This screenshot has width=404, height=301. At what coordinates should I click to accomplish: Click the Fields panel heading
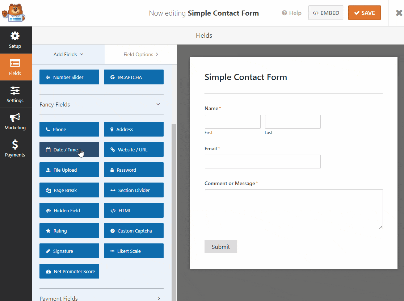click(204, 35)
